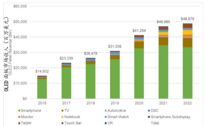Click the OLED Panel Revenue y-axis title

pyautogui.click(x=11, y=52)
